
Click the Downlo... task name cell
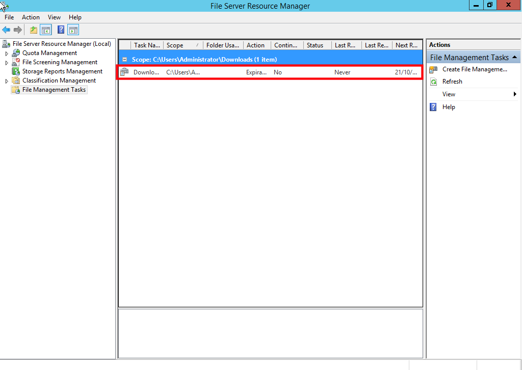[146, 72]
